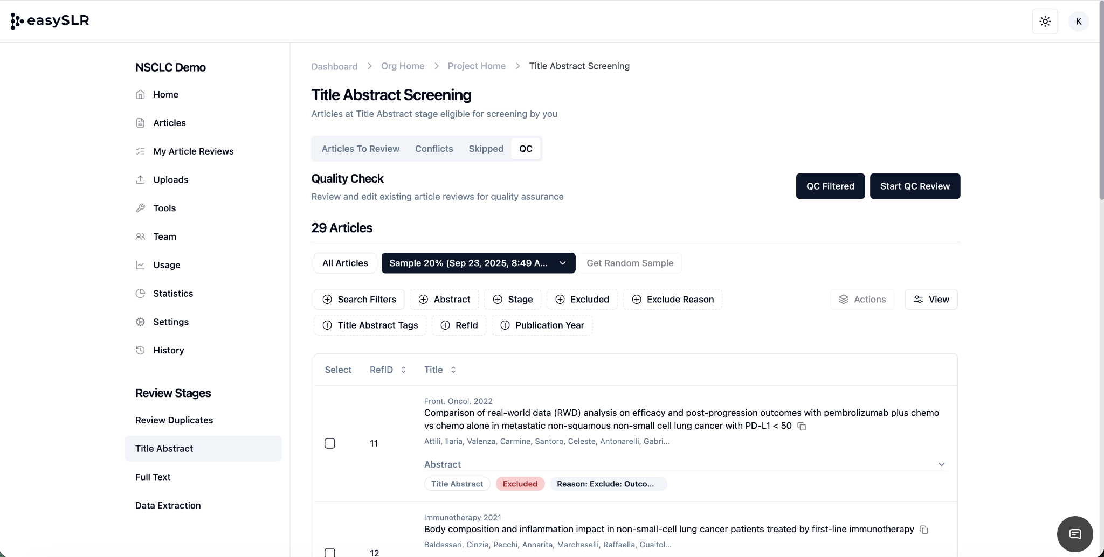
Task: Switch to the Skipped tab
Action: point(486,149)
